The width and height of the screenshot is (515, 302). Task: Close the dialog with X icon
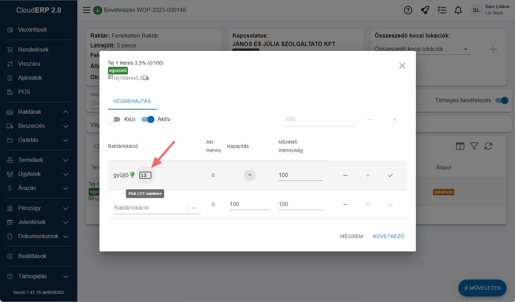tap(402, 66)
